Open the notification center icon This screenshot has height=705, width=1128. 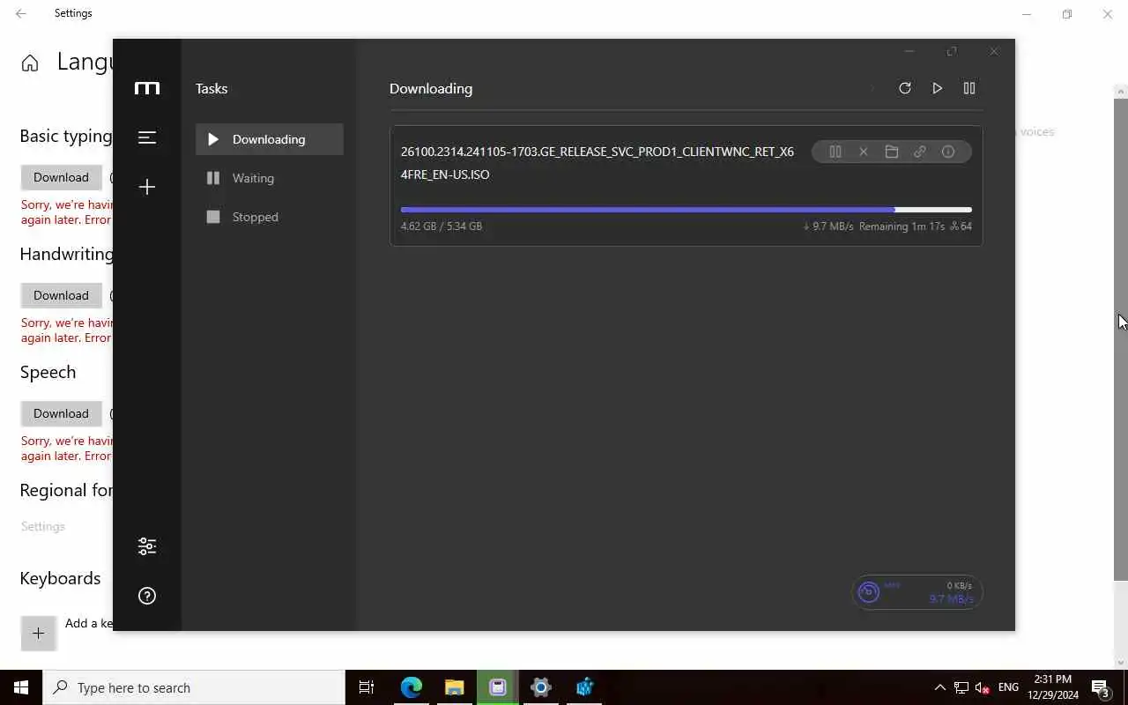[1101, 687]
